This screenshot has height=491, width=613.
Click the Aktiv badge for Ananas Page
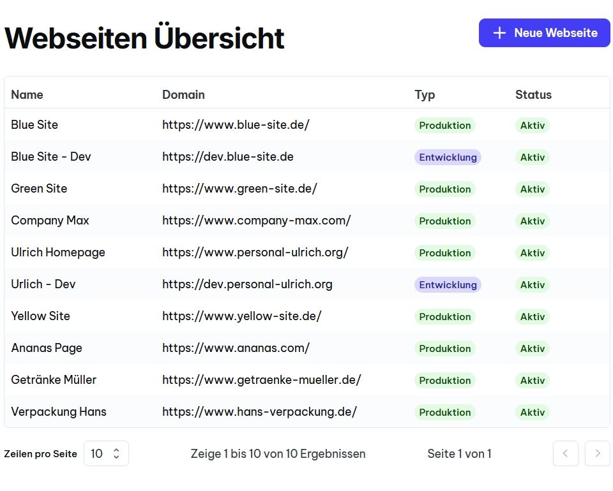pyautogui.click(x=532, y=348)
